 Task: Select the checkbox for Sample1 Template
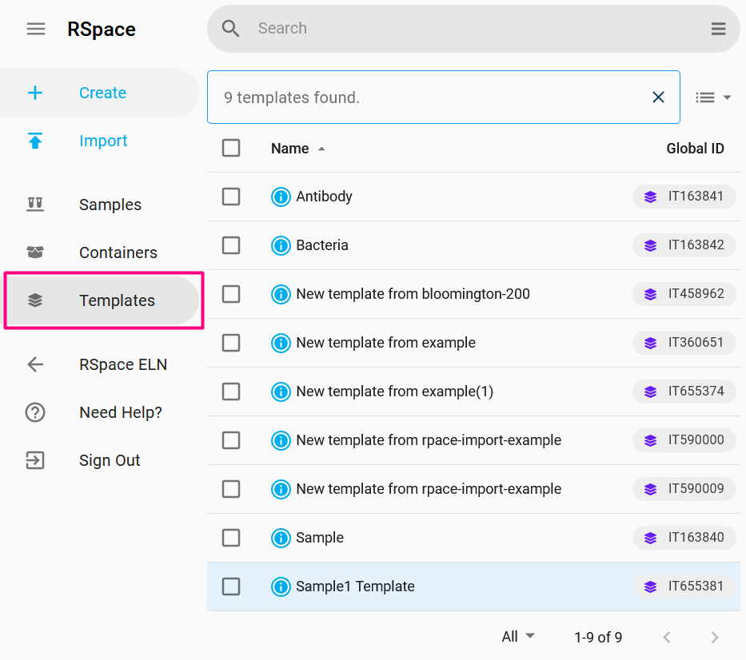231,586
